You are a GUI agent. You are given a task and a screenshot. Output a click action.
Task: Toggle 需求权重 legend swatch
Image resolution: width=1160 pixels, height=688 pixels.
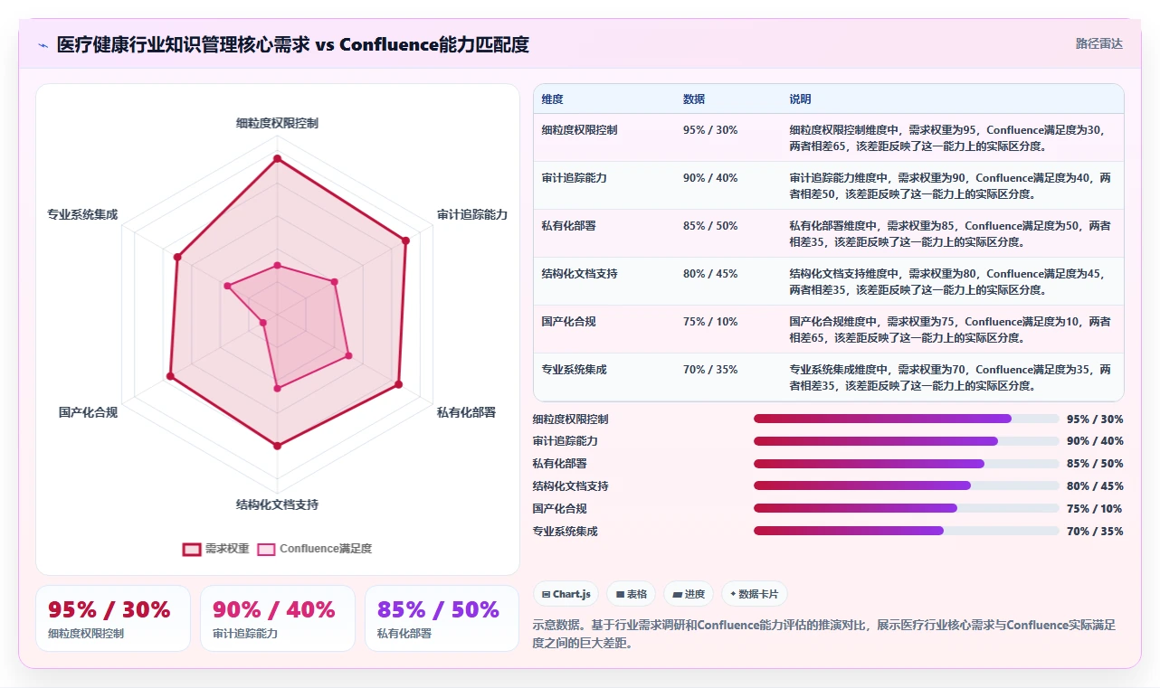[192, 549]
